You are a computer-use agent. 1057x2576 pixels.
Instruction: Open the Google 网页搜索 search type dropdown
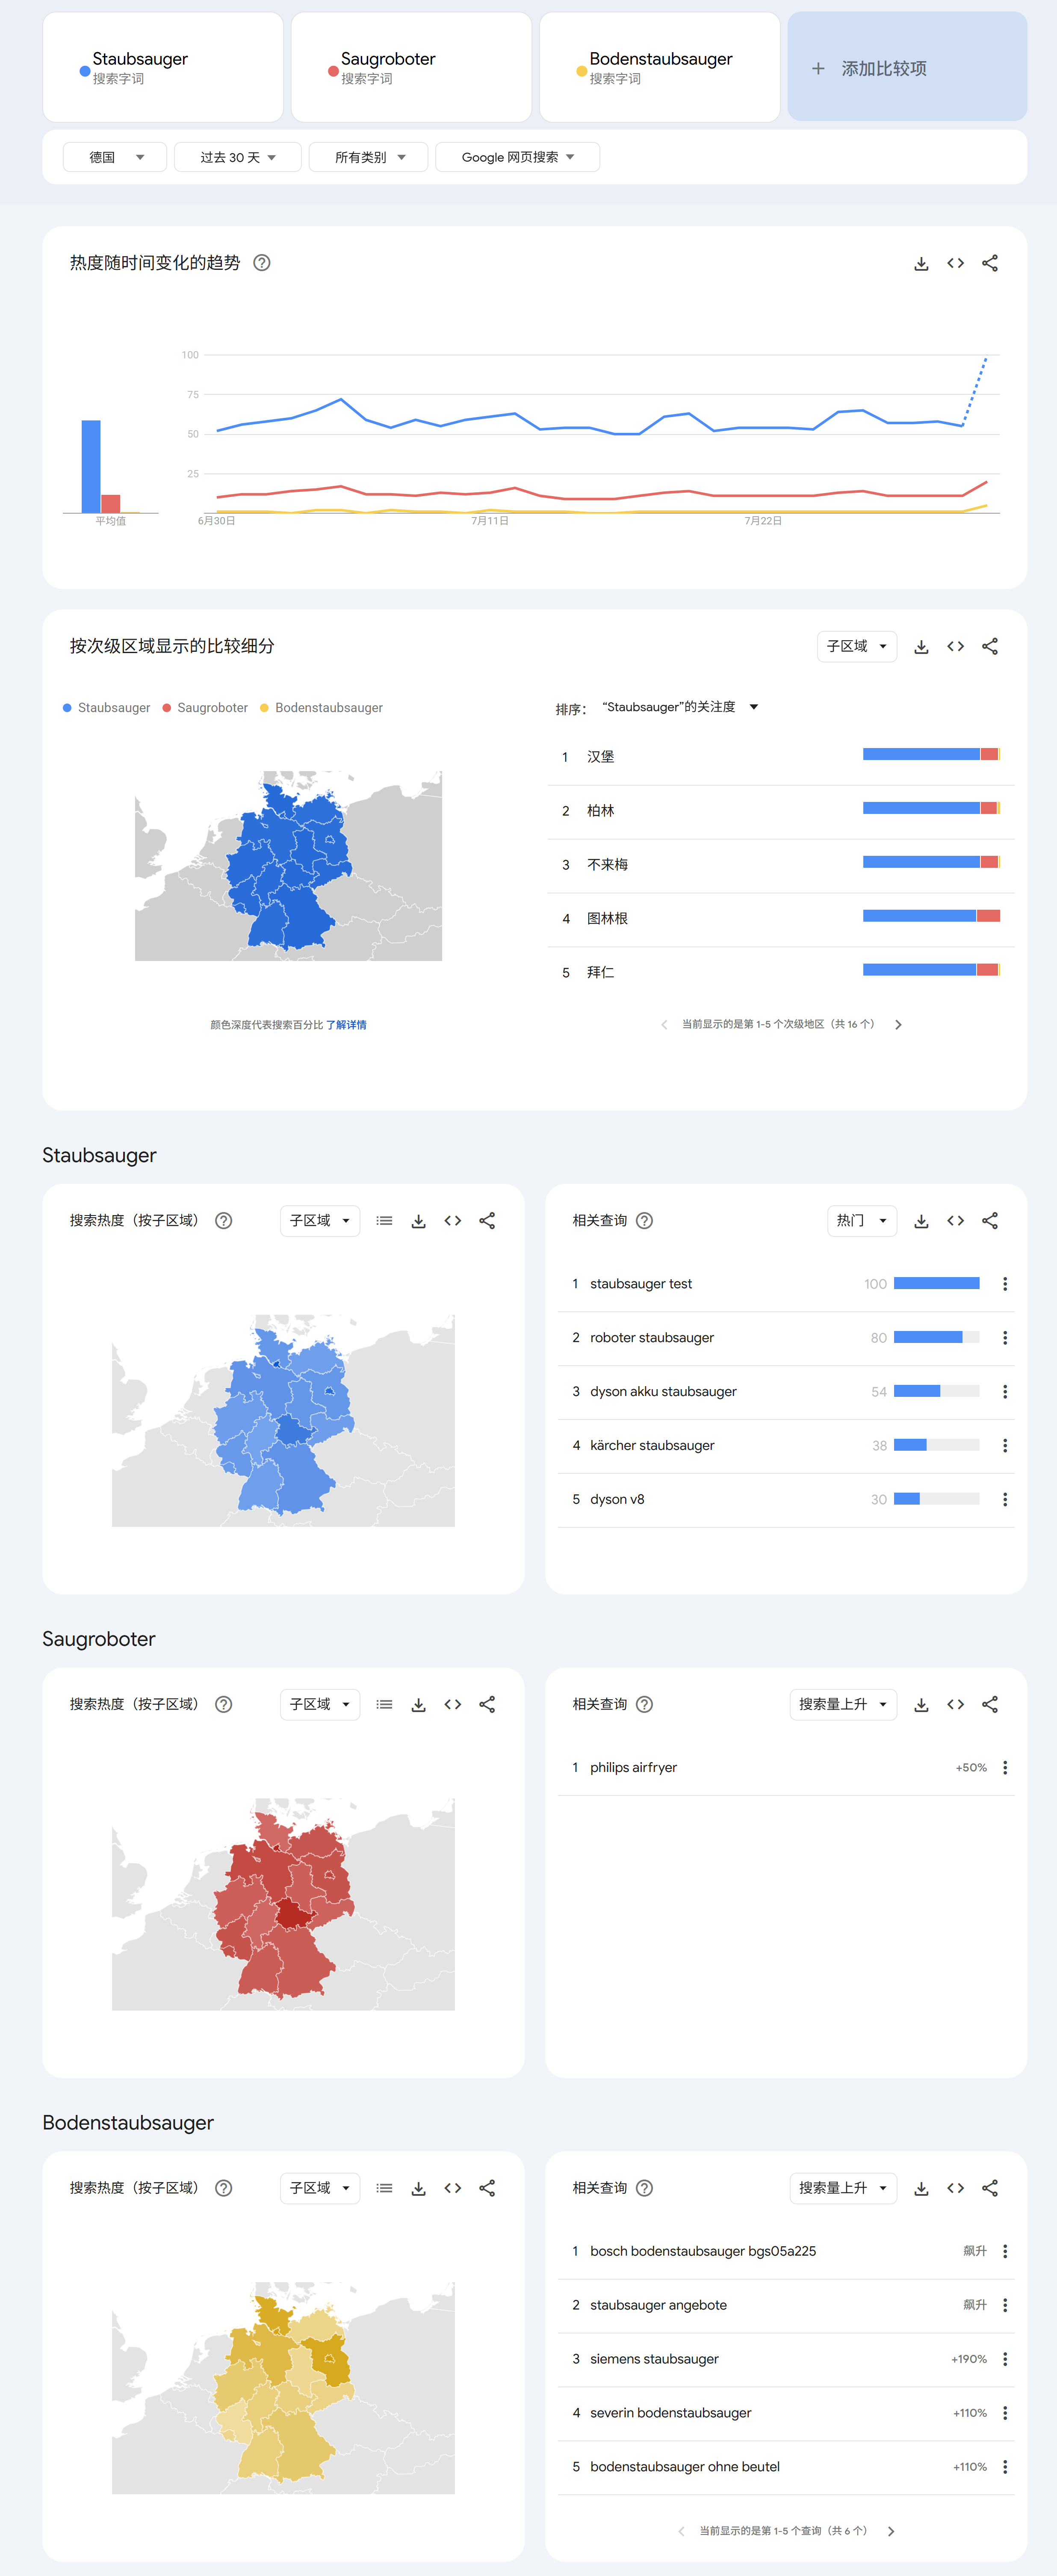coord(517,157)
